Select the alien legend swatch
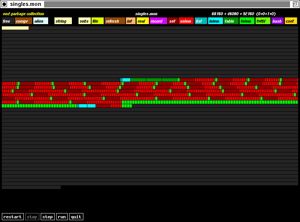 click(40, 21)
